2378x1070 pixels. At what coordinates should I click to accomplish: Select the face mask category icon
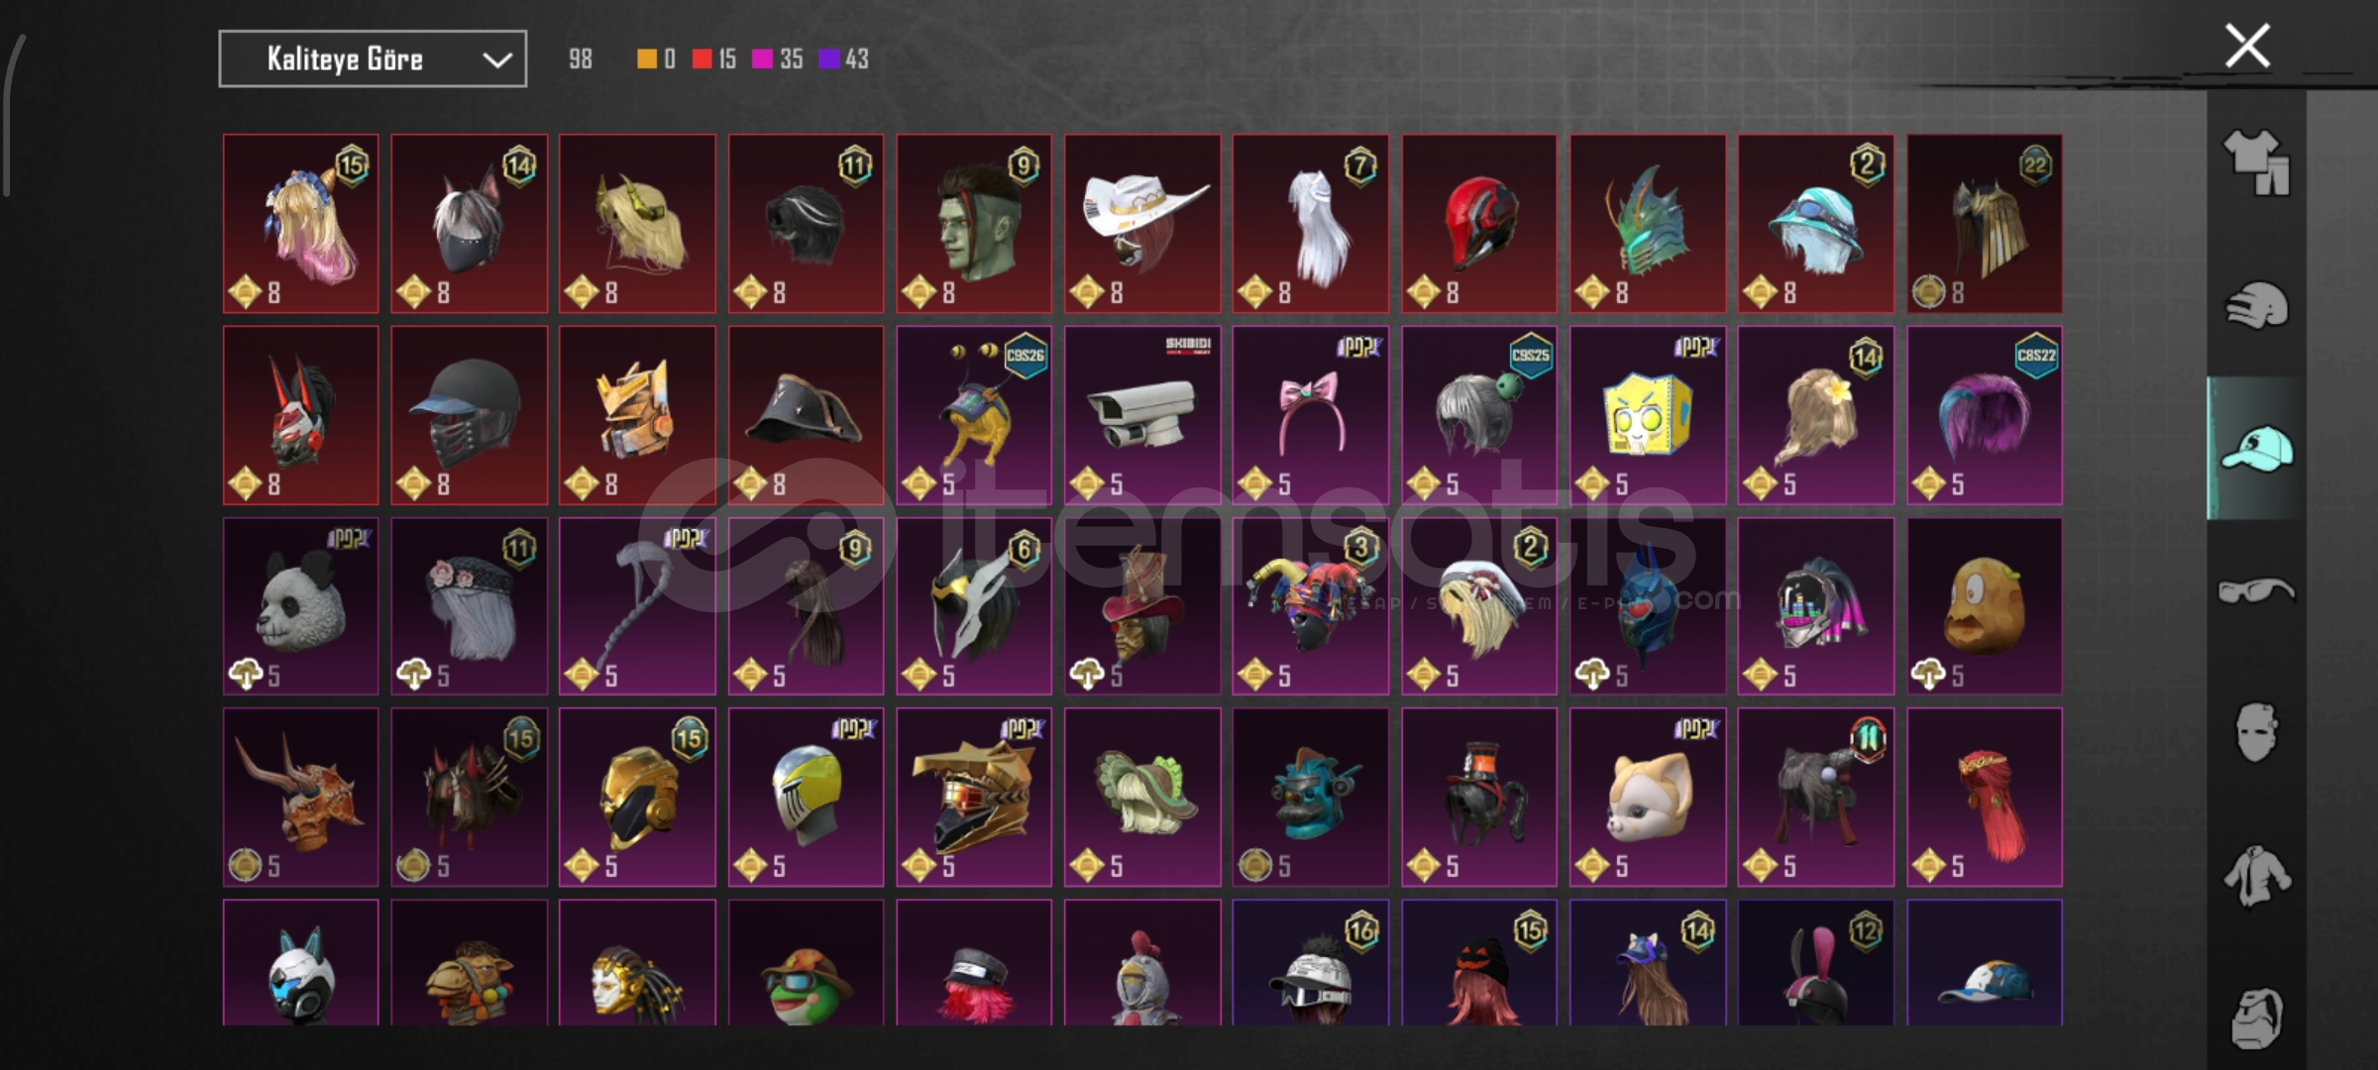tap(2256, 733)
